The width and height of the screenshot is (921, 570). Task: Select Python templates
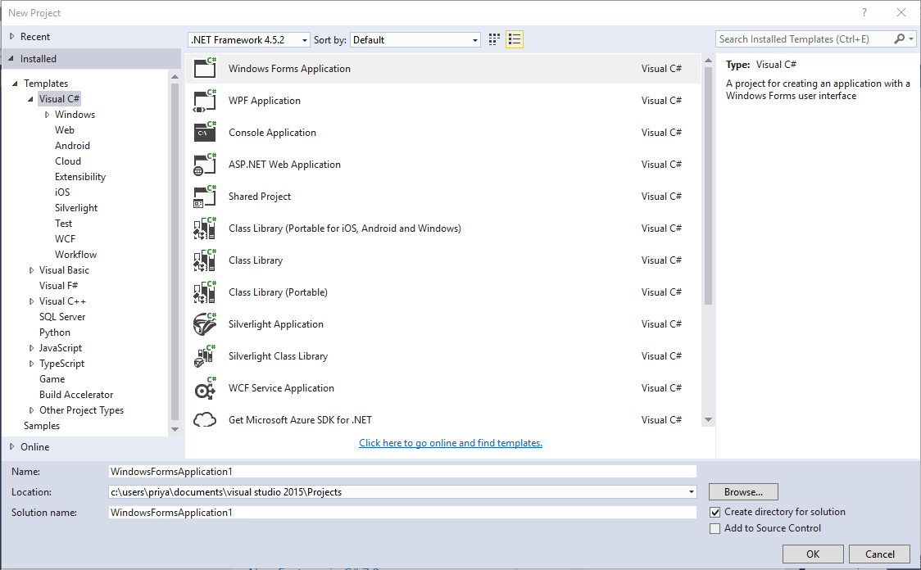(x=55, y=332)
